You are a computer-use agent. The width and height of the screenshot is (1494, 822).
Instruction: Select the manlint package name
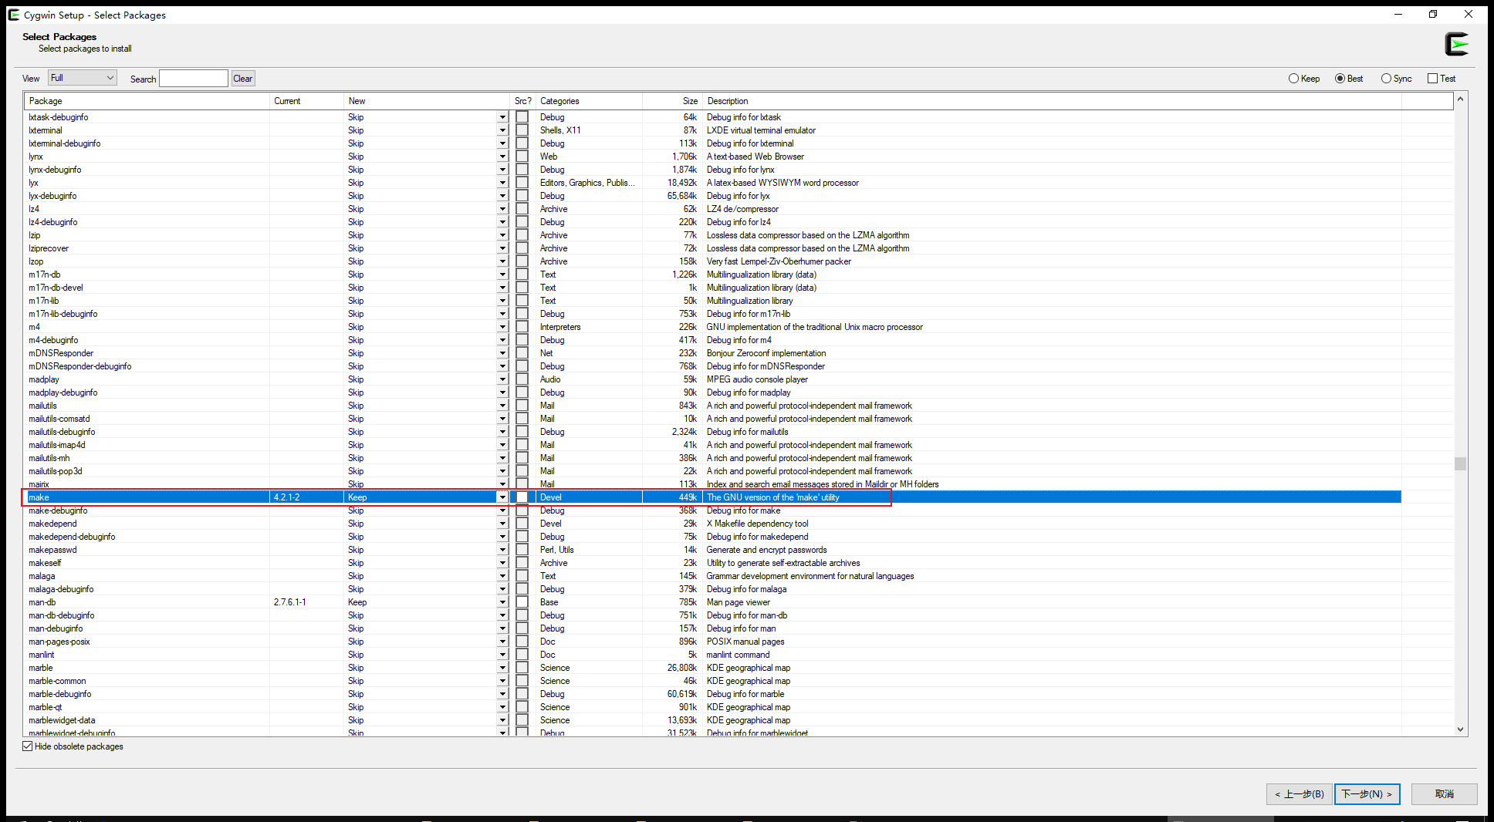[42, 655]
